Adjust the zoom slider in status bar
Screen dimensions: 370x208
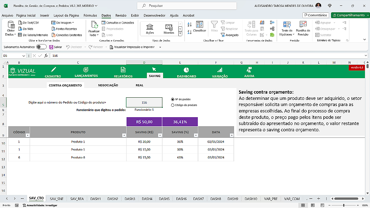click(343, 205)
